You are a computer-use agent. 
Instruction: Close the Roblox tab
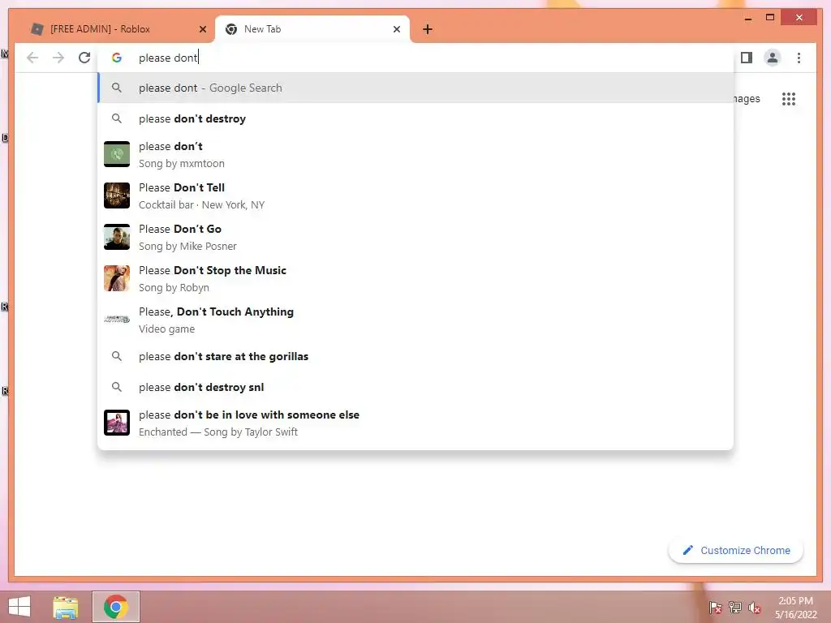(202, 29)
